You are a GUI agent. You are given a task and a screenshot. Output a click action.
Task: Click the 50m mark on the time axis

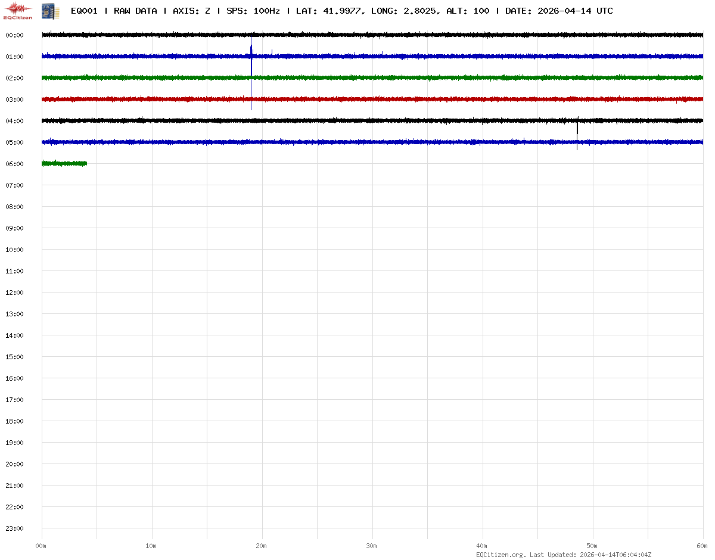coord(592,546)
